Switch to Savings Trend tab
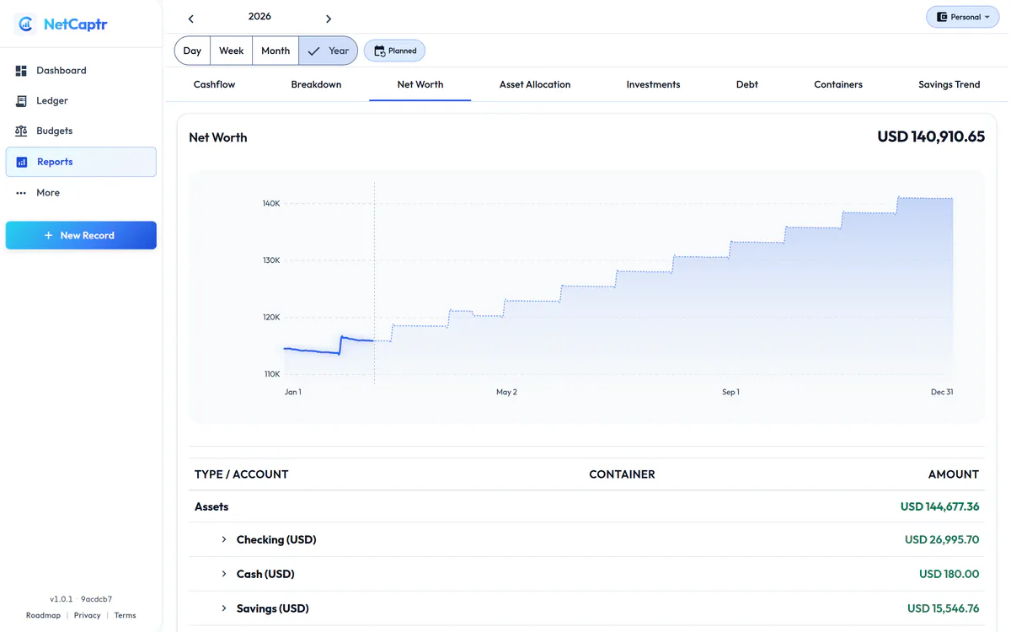Viewport: 1011px width, 632px height. tap(949, 84)
